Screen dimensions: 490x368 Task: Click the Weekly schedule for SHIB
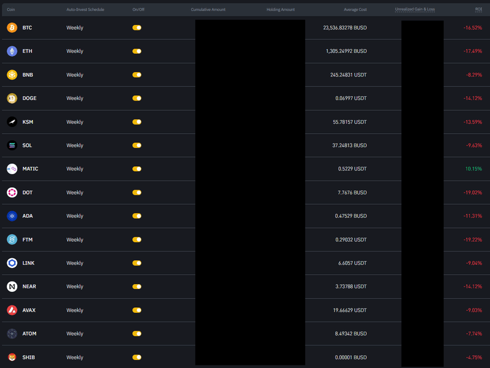(x=75, y=357)
